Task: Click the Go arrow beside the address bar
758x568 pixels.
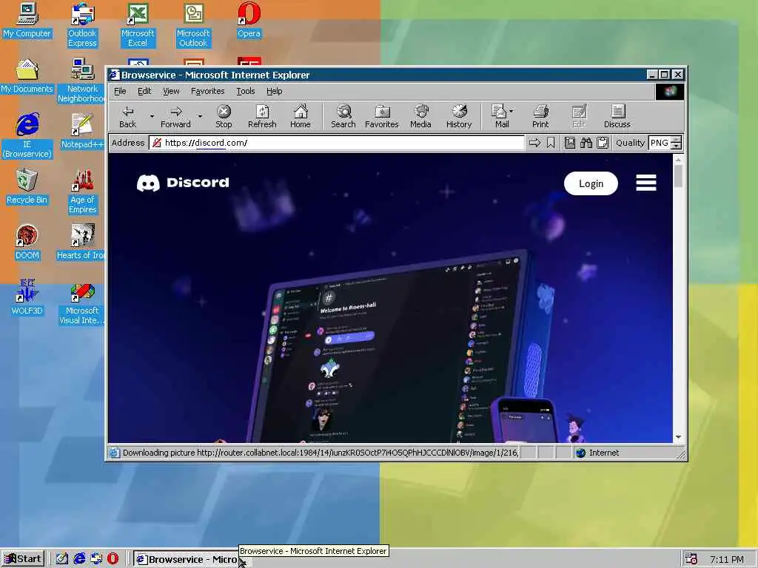Action: pyautogui.click(x=534, y=143)
